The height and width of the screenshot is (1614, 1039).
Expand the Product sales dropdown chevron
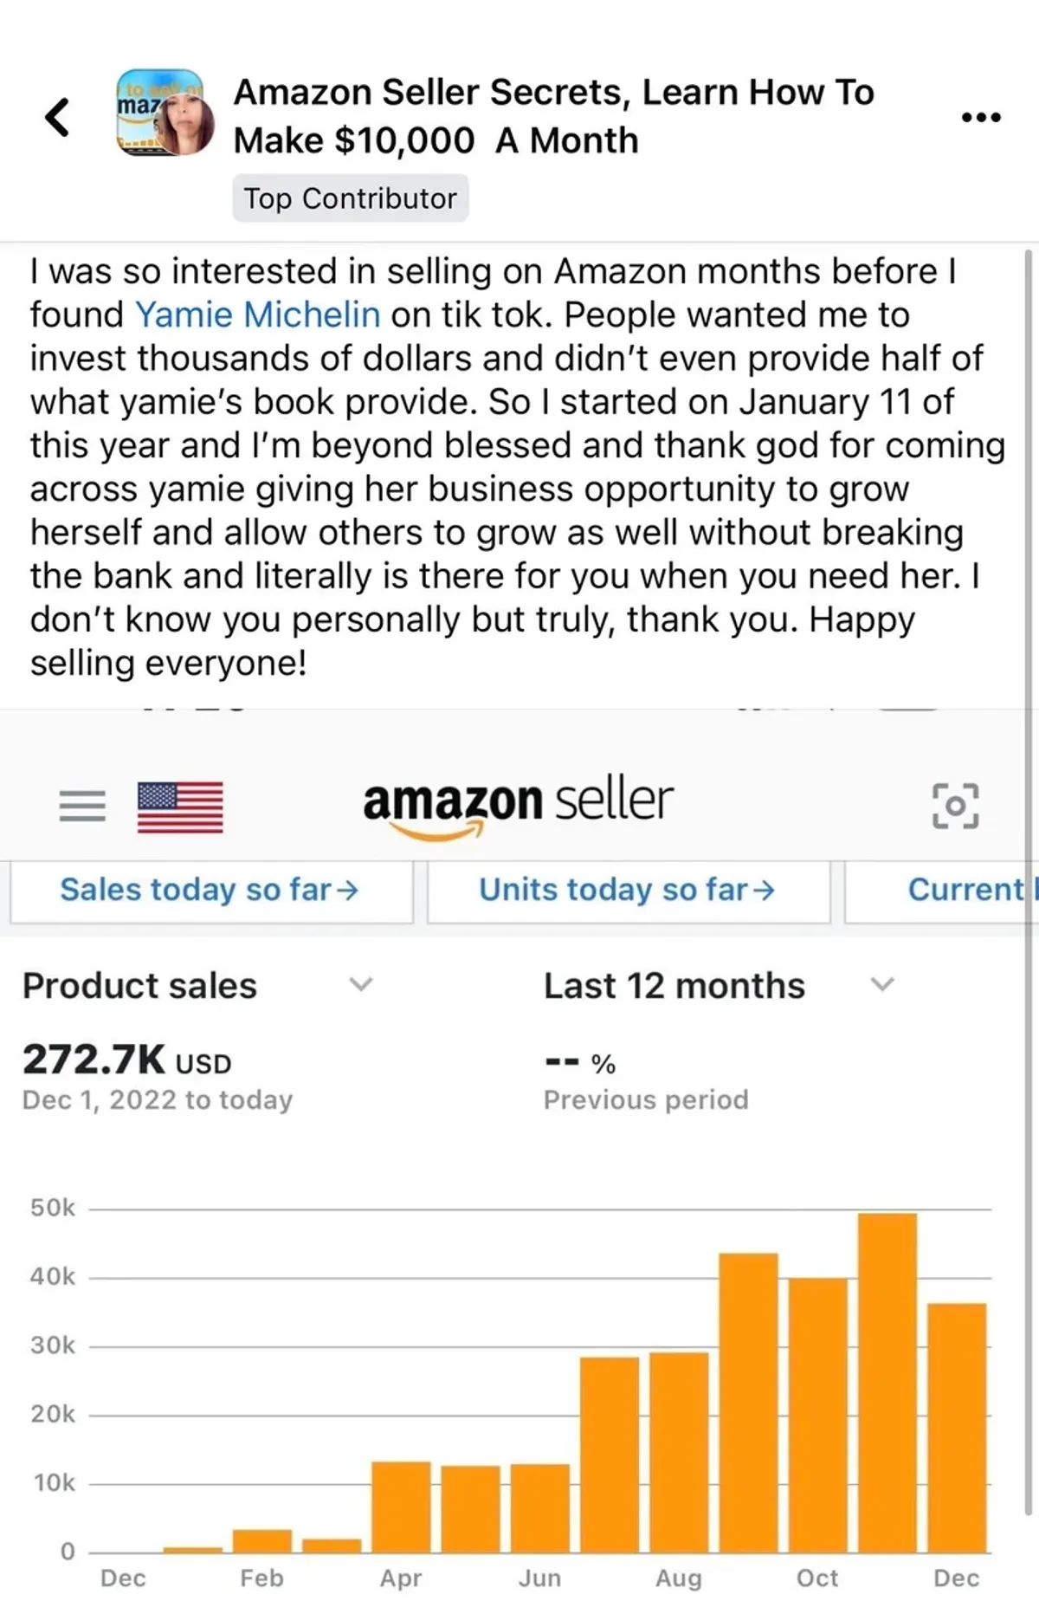[360, 984]
